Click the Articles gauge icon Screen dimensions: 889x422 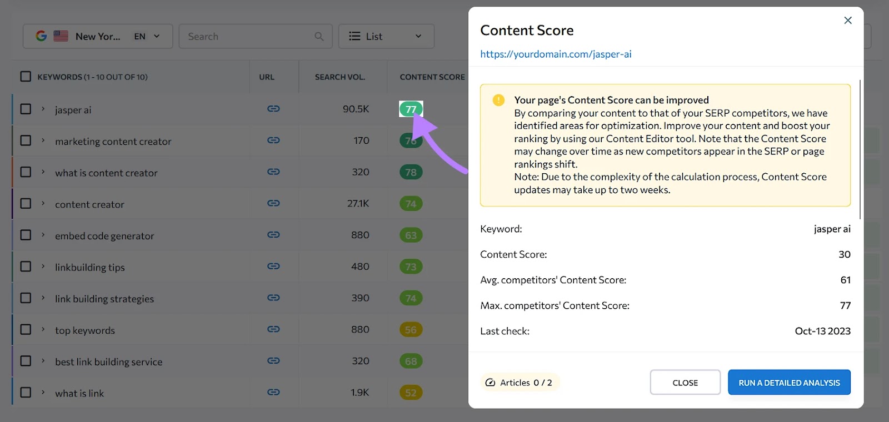pos(490,383)
